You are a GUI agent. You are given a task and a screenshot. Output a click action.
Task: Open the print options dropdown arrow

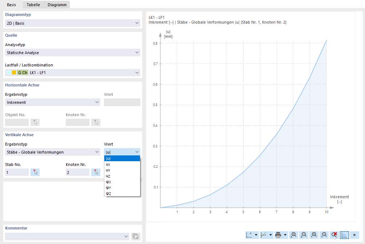click(x=285, y=235)
